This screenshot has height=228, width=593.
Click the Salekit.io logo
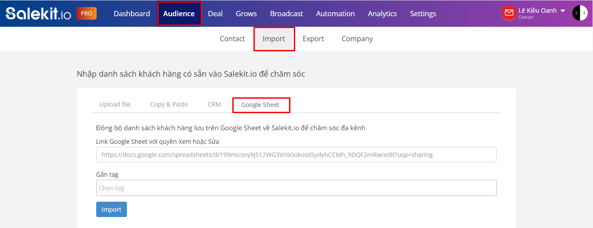click(38, 13)
